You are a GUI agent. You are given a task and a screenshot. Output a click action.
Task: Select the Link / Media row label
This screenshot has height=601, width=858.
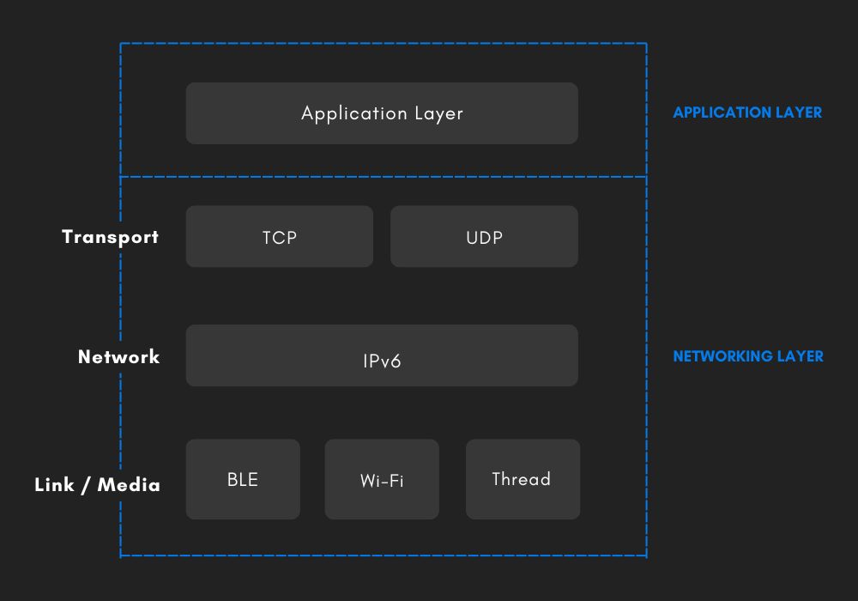(97, 485)
